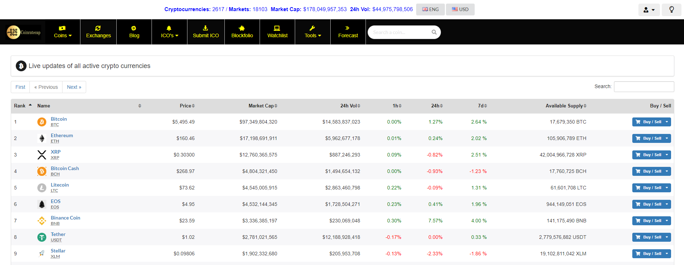Viewport: 684px width, 265px height.
Task: Change currency with USD button
Action: tap(460, 9)
